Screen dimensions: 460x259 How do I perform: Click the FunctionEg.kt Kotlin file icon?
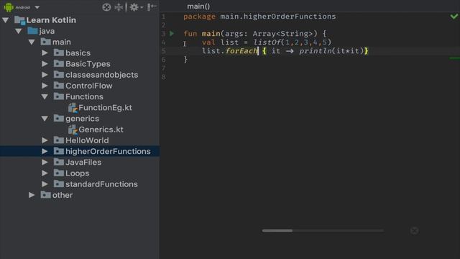[73, 108]
